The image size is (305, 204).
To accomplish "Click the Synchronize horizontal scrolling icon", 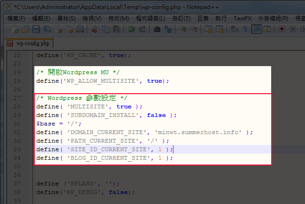I will (220, 29).
